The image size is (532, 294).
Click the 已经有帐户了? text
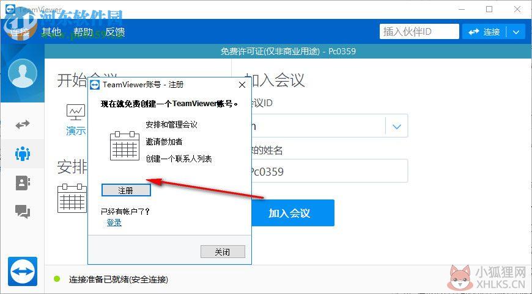[x=125, y=212]
